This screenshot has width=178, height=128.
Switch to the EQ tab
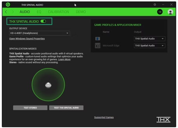tap(39, 12)
